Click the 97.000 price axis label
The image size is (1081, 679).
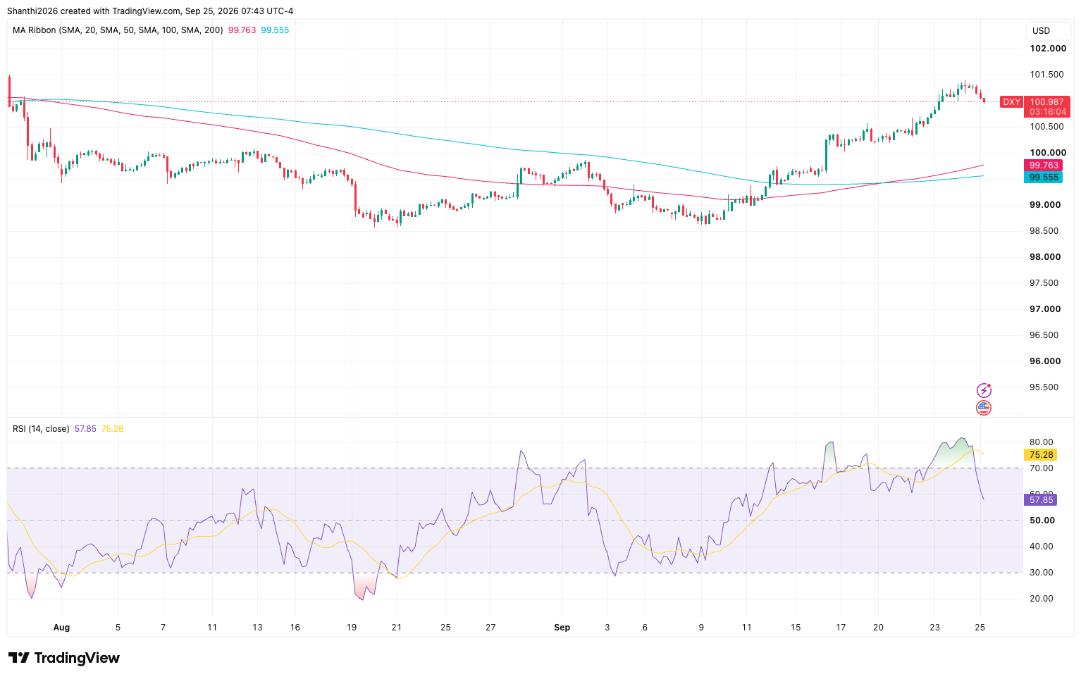pos(1045,309)
